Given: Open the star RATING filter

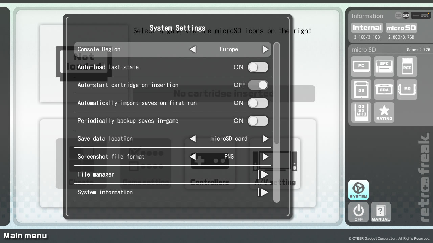Looking at the screenshot, I should pyautogui.click(x=384, y=112).
